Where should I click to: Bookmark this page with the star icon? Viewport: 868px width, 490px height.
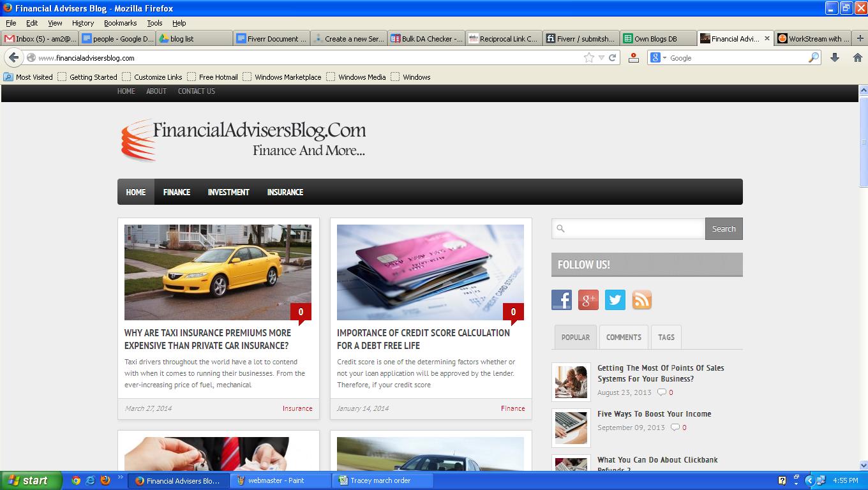(588, 57)
